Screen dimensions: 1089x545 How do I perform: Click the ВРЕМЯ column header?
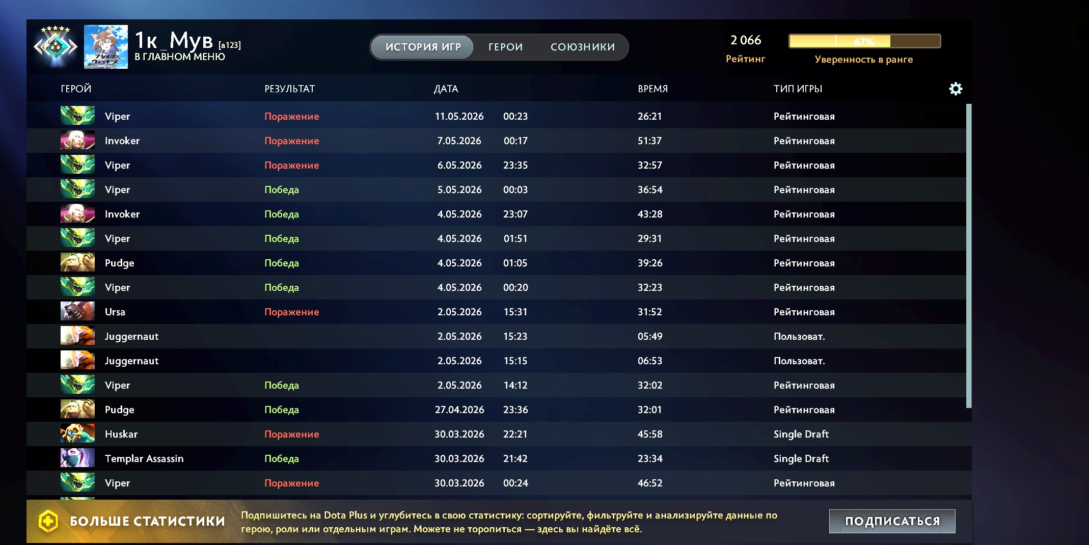click(x=652, y=89)
